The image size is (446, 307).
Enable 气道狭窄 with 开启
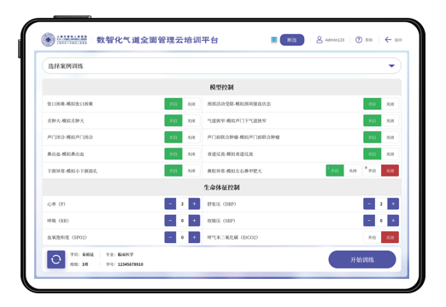point(373,121)
